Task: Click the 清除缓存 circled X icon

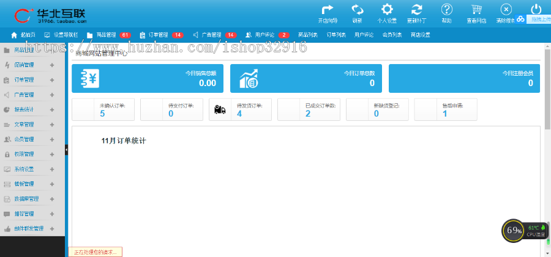Action: (506, 10)
